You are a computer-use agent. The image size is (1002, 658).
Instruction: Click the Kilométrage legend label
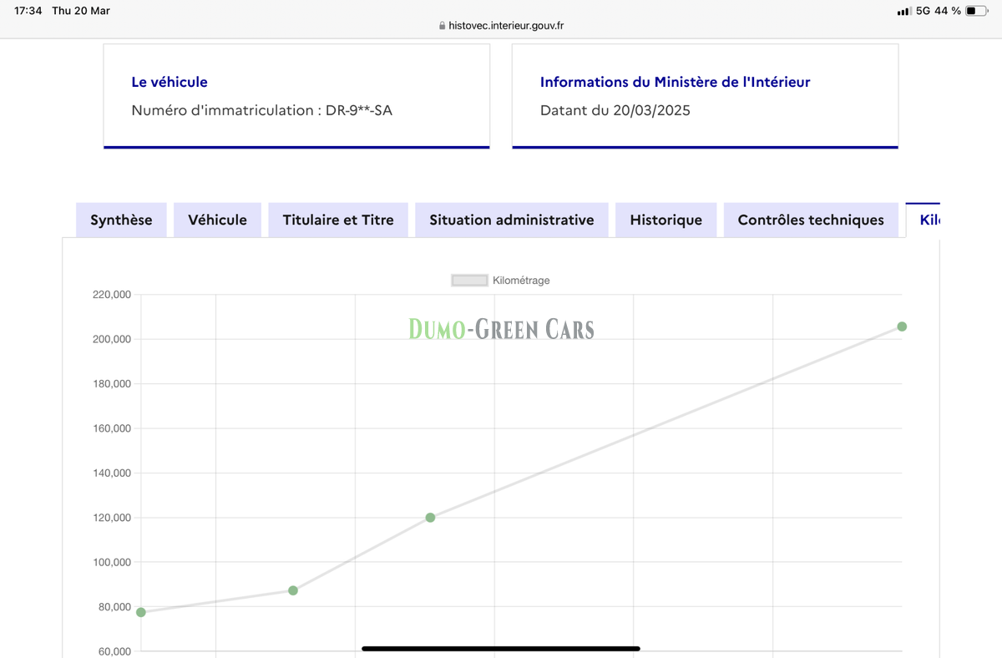click(x=521, y=281)
